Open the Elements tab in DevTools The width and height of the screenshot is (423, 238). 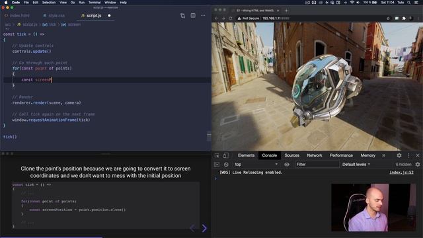coord(246,155)
